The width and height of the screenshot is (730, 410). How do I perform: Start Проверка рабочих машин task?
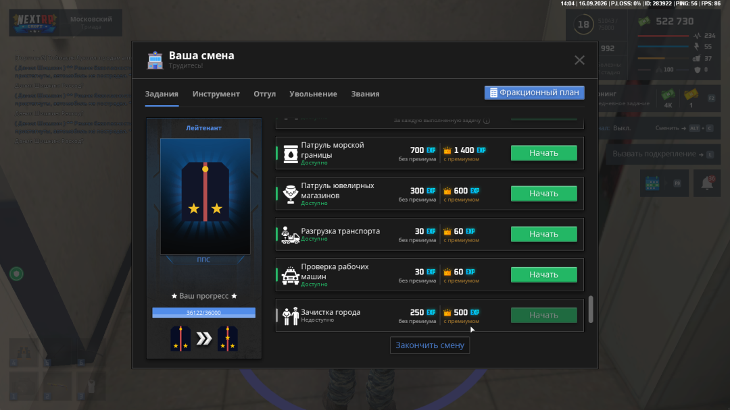(x=543, y=274)
